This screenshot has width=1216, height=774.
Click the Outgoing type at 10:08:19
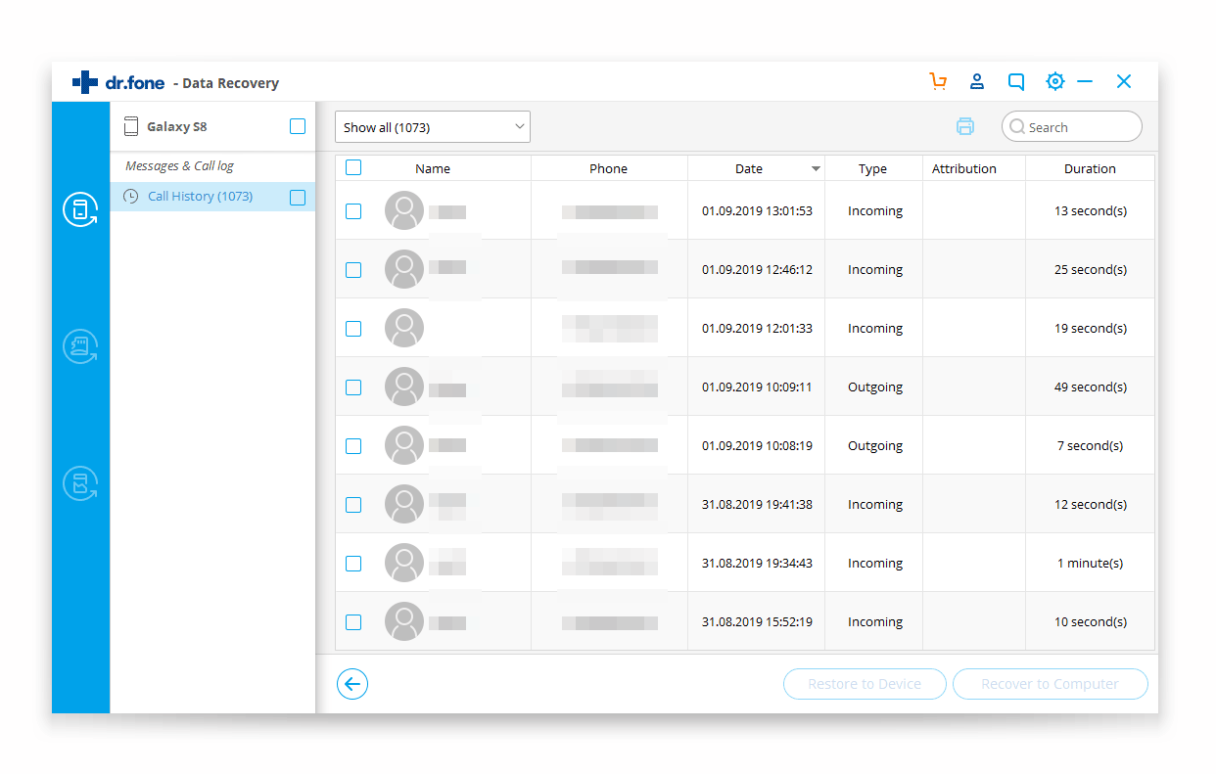[x=875, y=446]
